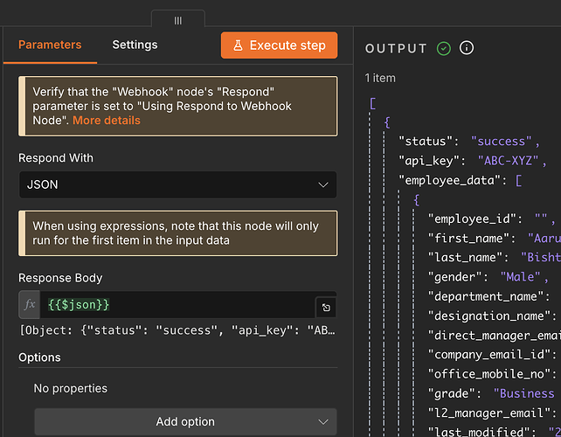Click the panel drag handle icon

click(177, 21)
